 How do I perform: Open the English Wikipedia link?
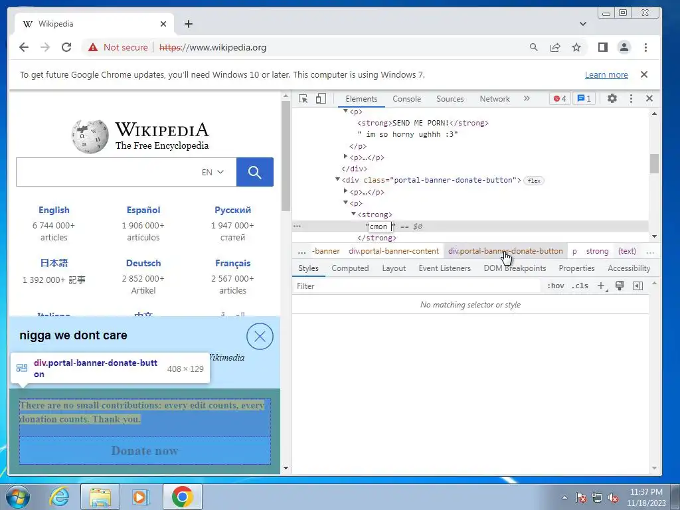pos(54,210)
